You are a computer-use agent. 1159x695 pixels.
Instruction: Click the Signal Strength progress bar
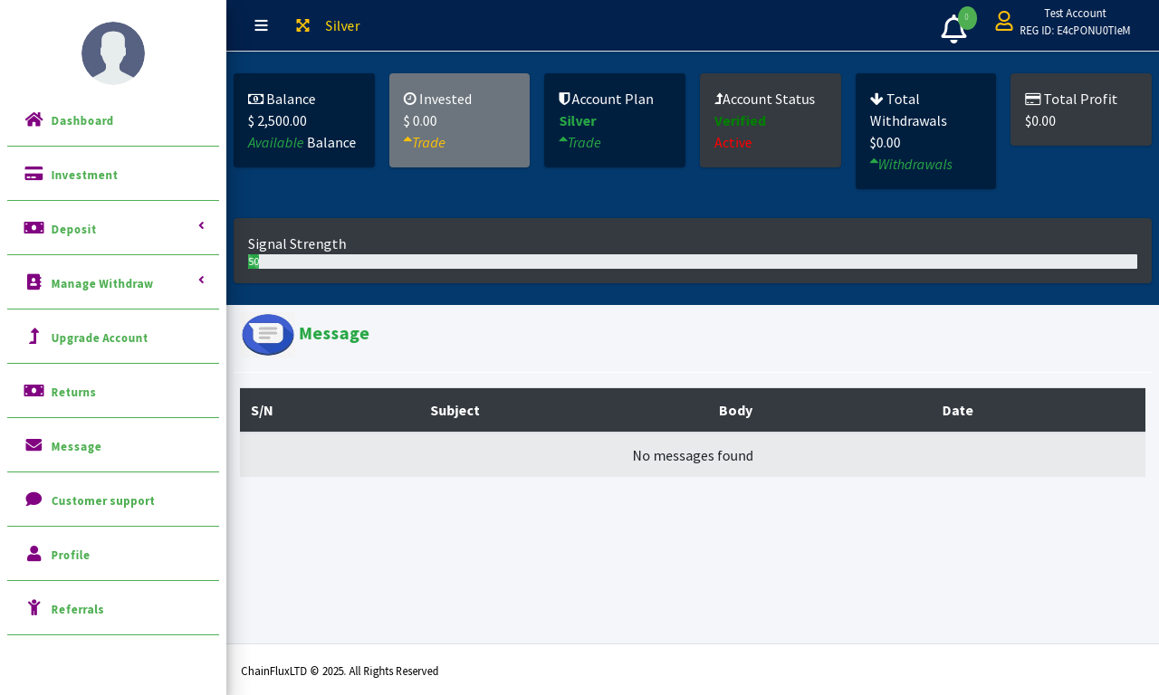[693, 262]
